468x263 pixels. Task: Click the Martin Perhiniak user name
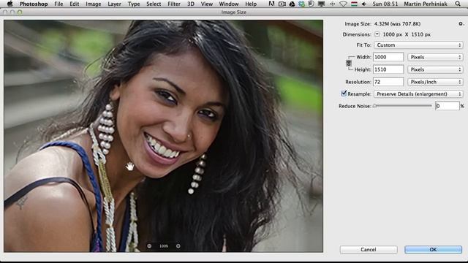pyautogui.click(x=426, y=4)
